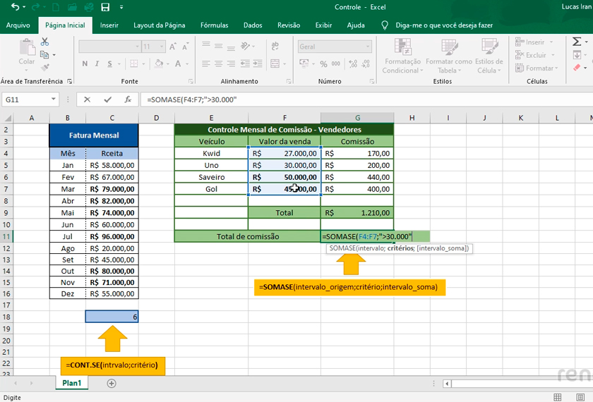Toggle Bold (N) formatting
The image size is (593, 402).
pyautogui.click(x=85, y=64)
